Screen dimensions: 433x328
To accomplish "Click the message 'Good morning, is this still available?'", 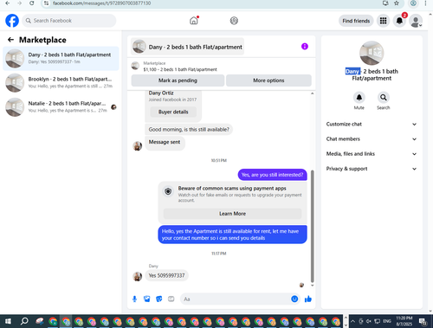I will click(189, 130).
